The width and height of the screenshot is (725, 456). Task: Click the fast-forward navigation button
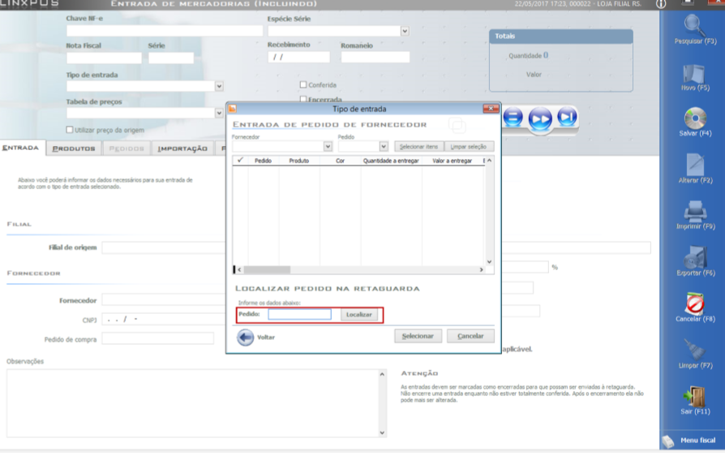[540, 119]
